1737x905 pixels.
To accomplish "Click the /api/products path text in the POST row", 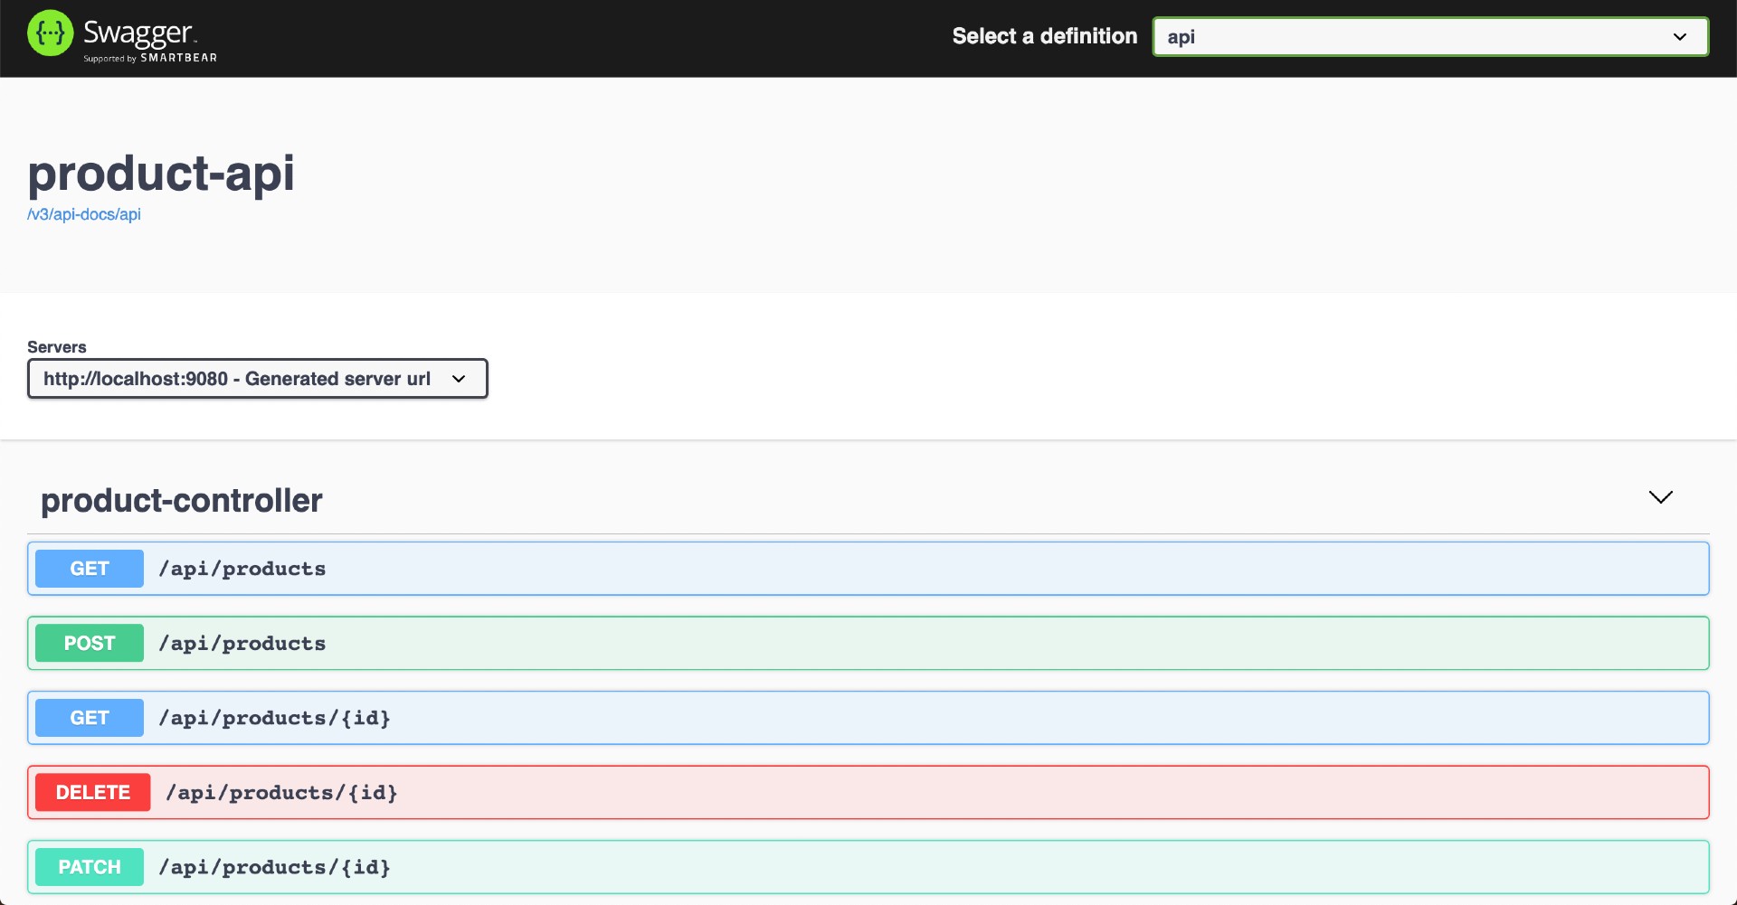I will 242,643.
